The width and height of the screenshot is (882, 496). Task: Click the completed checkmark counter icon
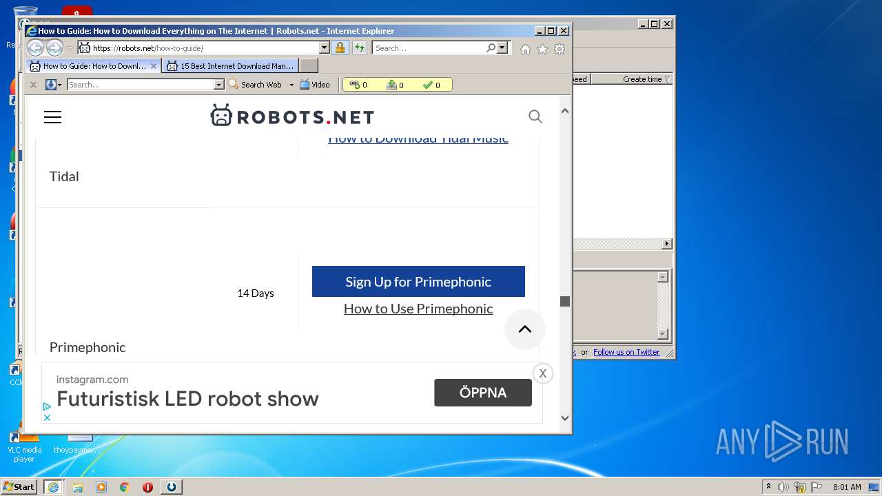point(428,85)
